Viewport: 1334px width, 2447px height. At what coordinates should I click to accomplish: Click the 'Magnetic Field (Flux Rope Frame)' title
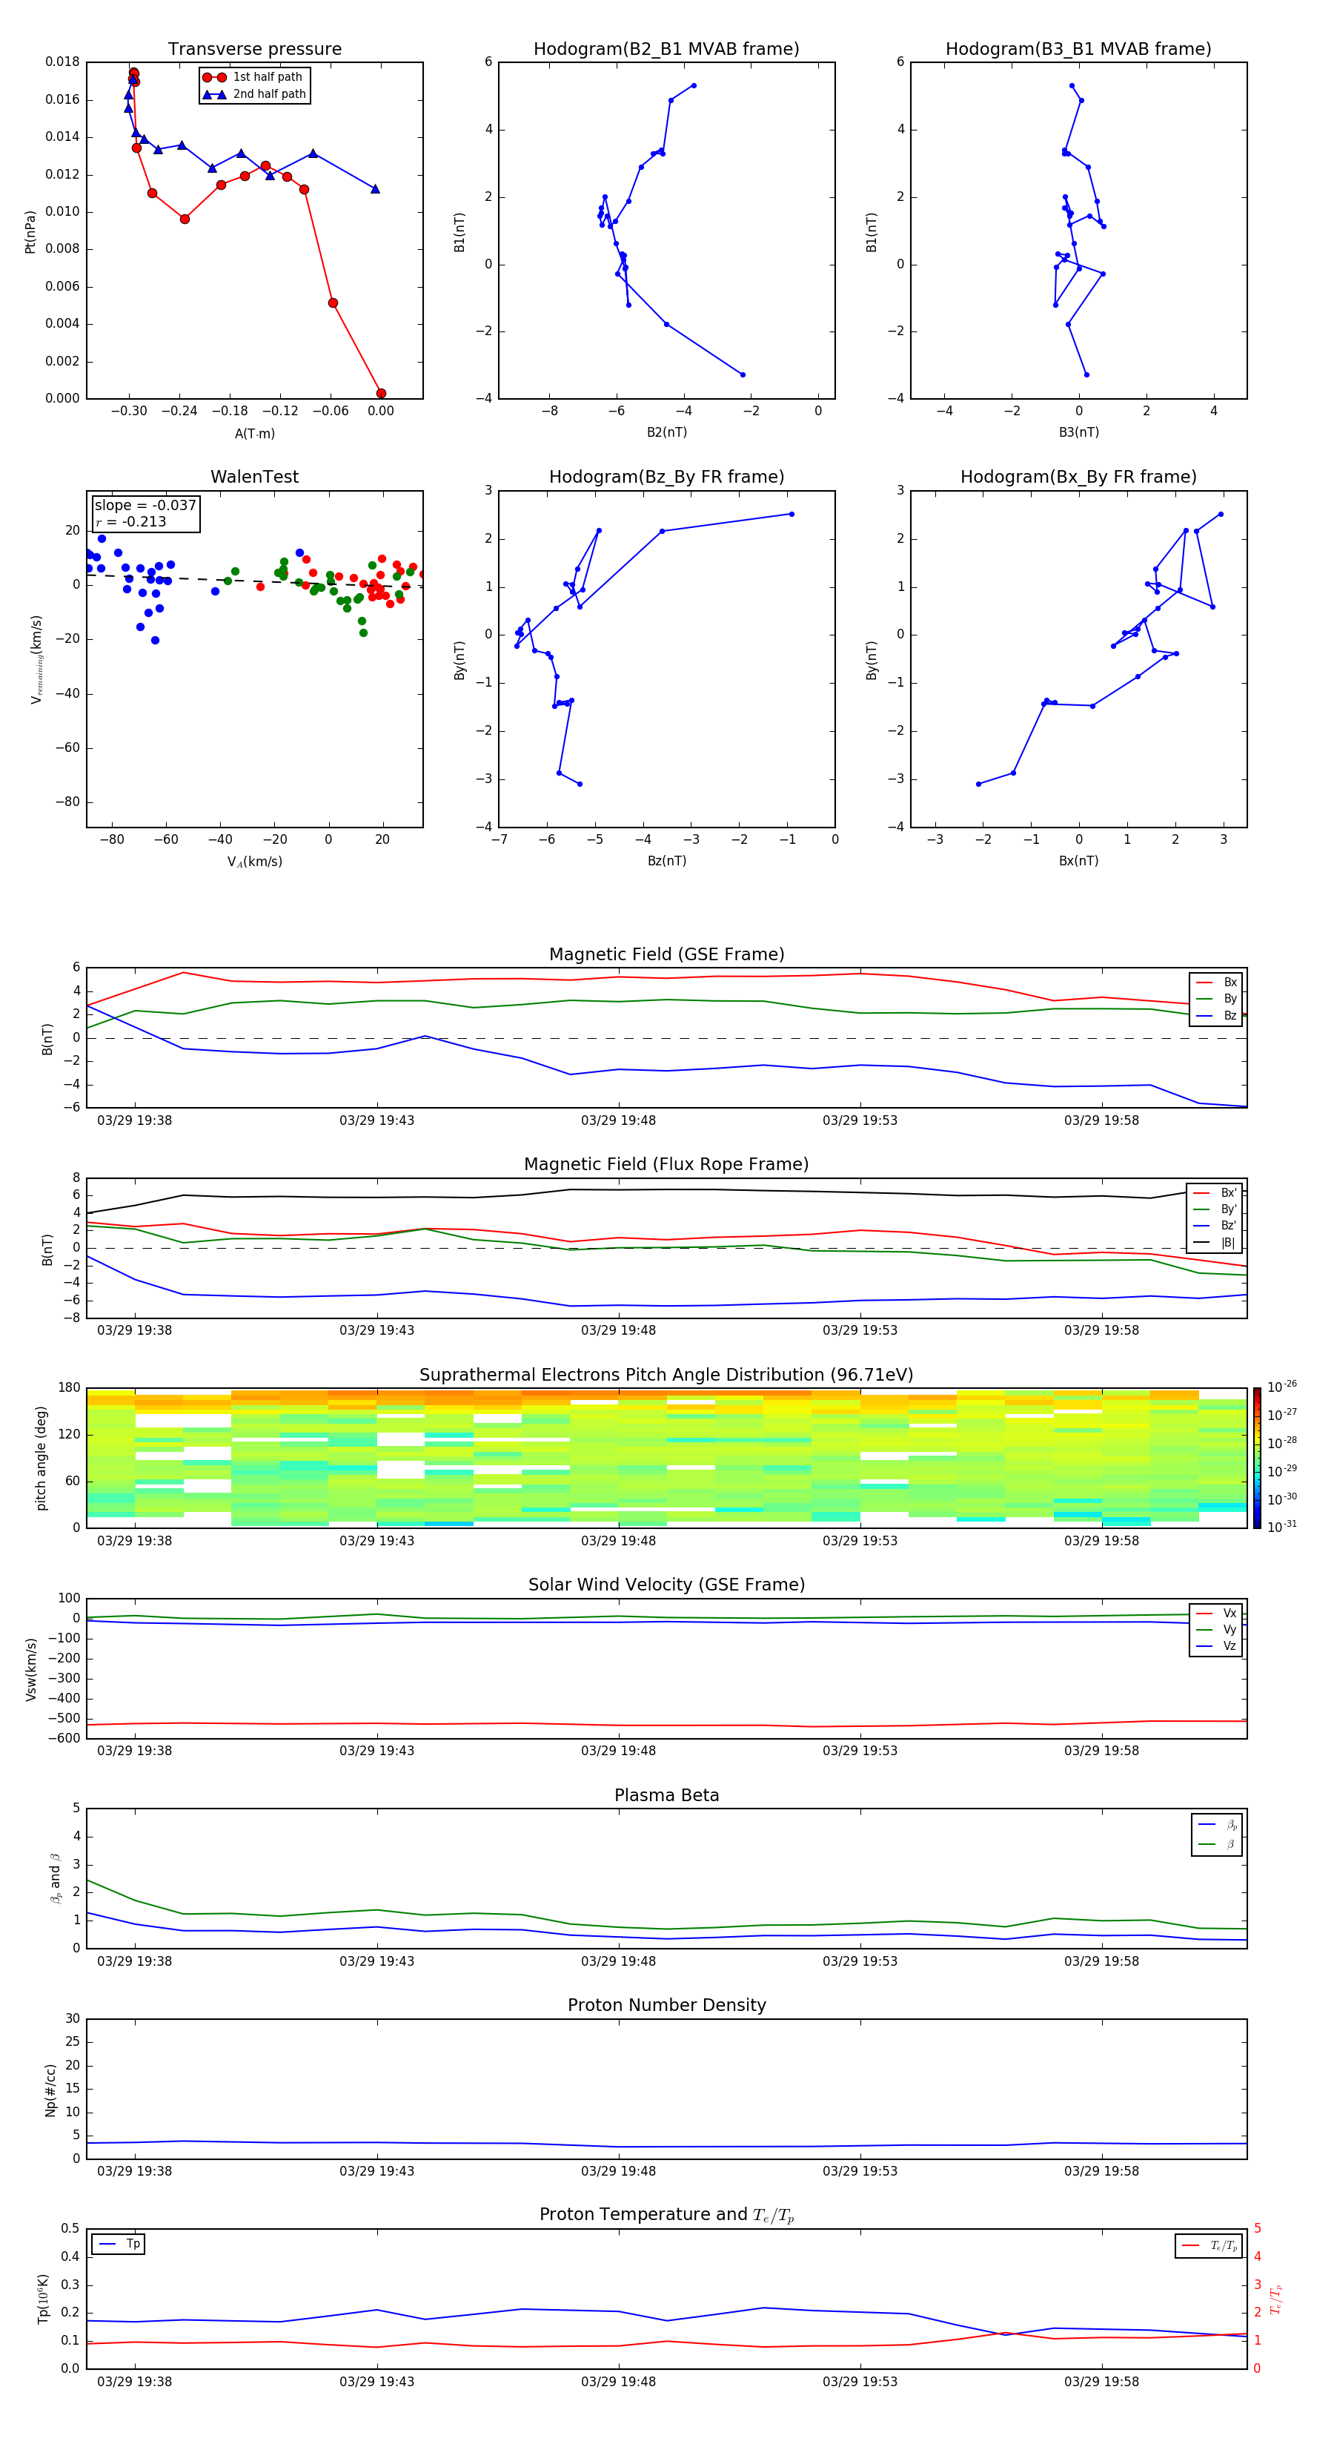pyautogui.click(x=666, y=1165)
